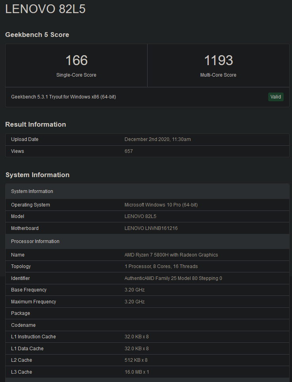Select the single-core score 166
292x382 pixels.
pyautogui.click(x=77, y=60)
